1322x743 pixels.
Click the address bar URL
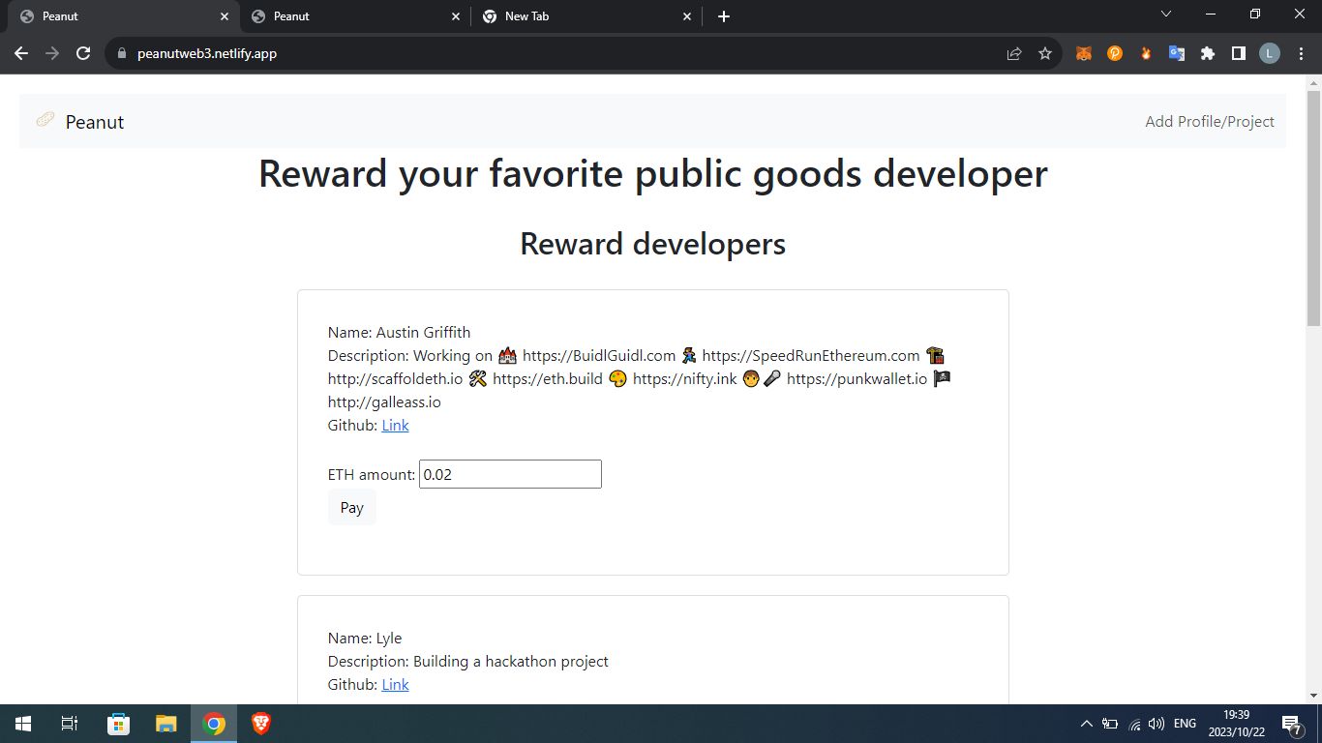207,53
